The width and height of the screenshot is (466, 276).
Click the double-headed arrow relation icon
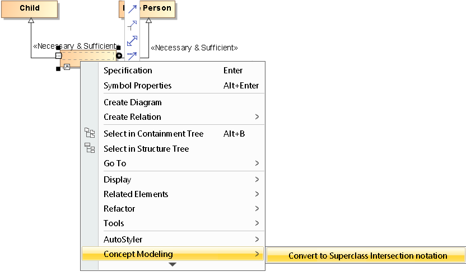(132, 40)
